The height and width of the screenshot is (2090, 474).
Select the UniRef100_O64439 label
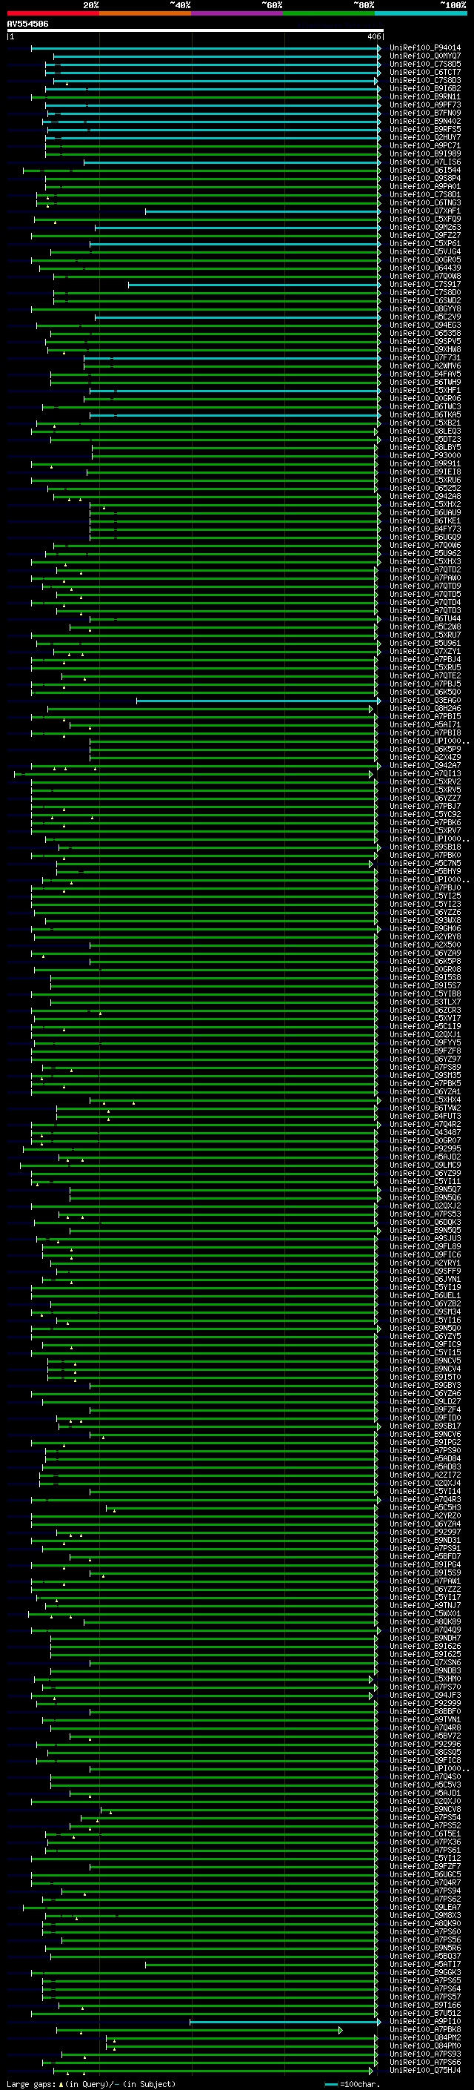(425, 268)
